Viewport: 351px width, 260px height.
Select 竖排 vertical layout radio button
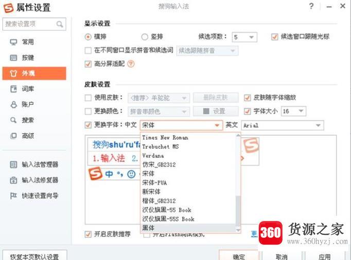click(x=145, y=36)
